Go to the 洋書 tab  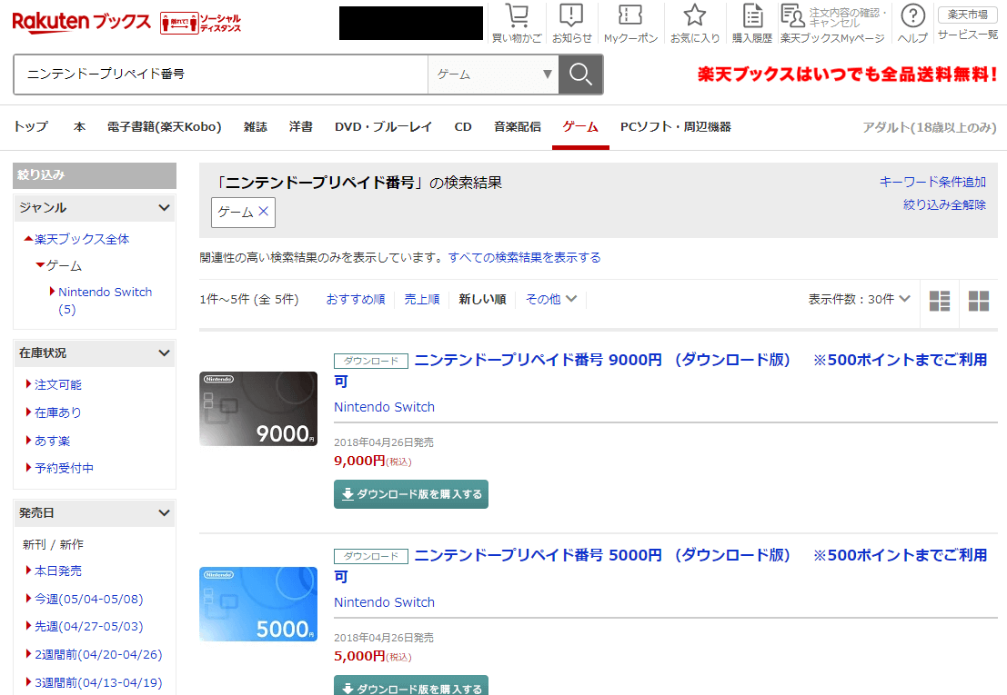point(300,127)
